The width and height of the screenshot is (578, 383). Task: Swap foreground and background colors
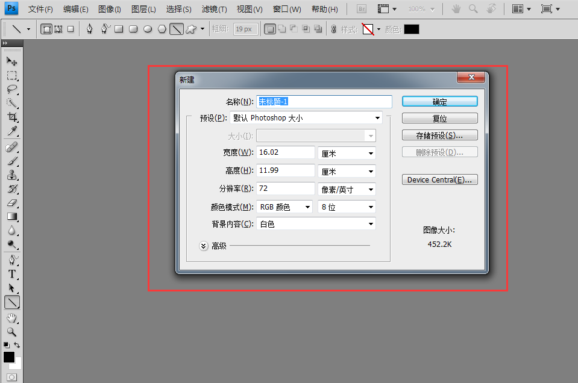(x=17, y=345)
